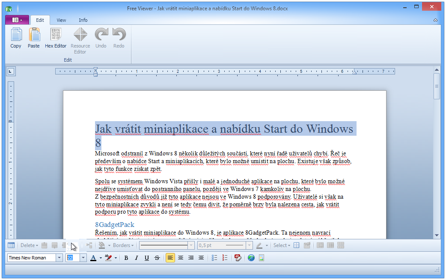The height and width of the screenshot is (280, 446).
Task: Open the Hex Editor
Action: [56, 38]
